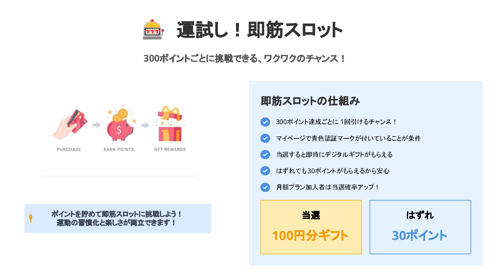Click the 300ポイントごとに挑戦できる subtitle

click(245, 58)
